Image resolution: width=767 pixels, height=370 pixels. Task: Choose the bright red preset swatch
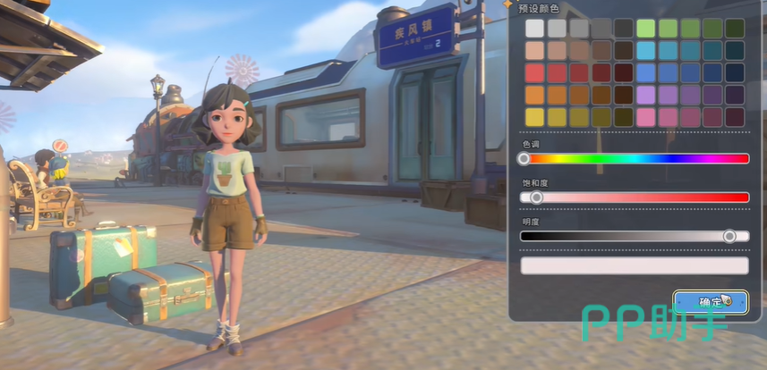point(534,72)
